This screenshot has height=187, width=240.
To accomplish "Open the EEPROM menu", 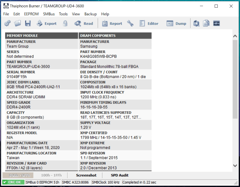I will 31,14.
